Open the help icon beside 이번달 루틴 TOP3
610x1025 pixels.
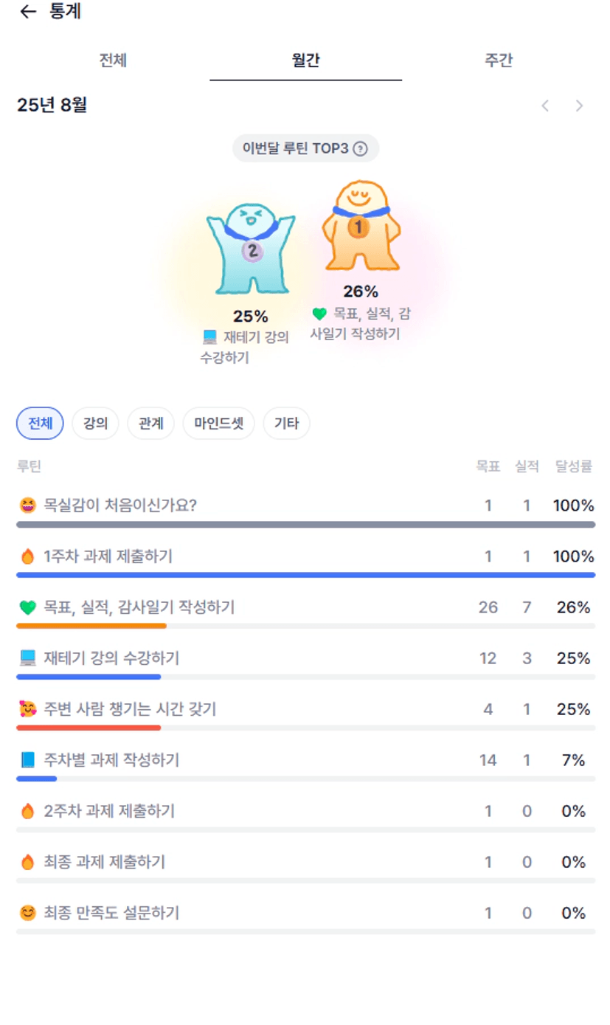[x=360, y=148]
